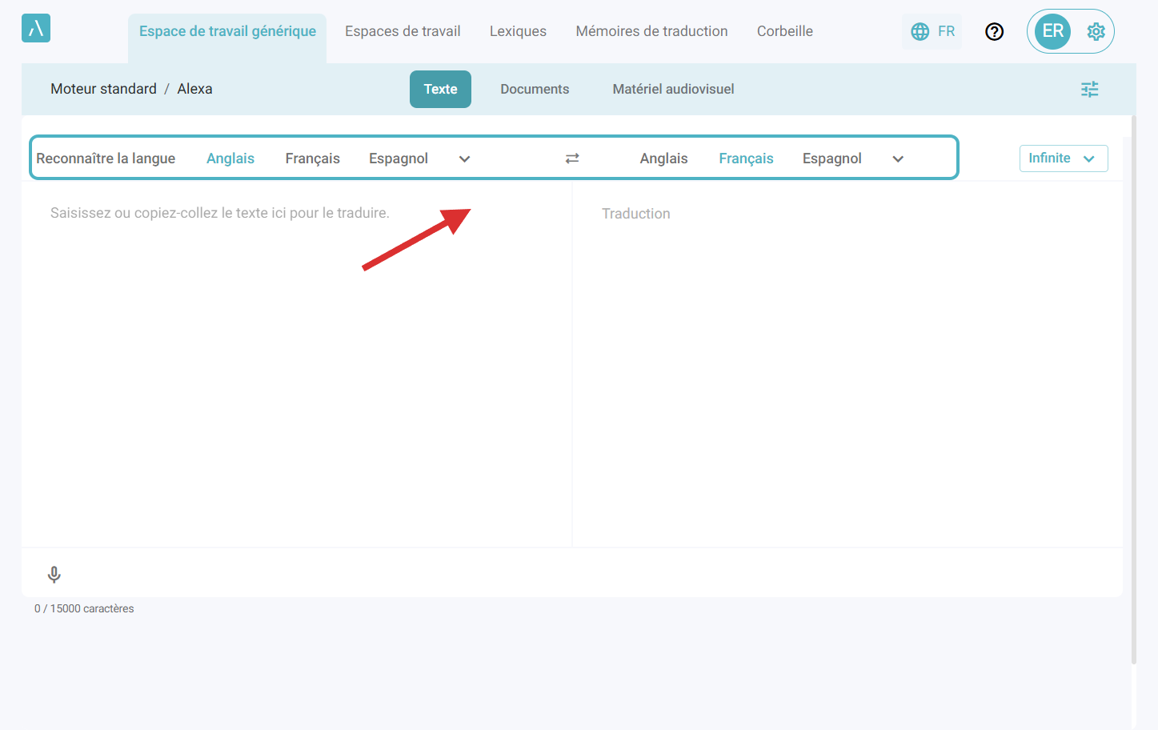Screen dimensions: 1158x730
Task: Open the Infinite dropdown
Action: click(1063, 158)
